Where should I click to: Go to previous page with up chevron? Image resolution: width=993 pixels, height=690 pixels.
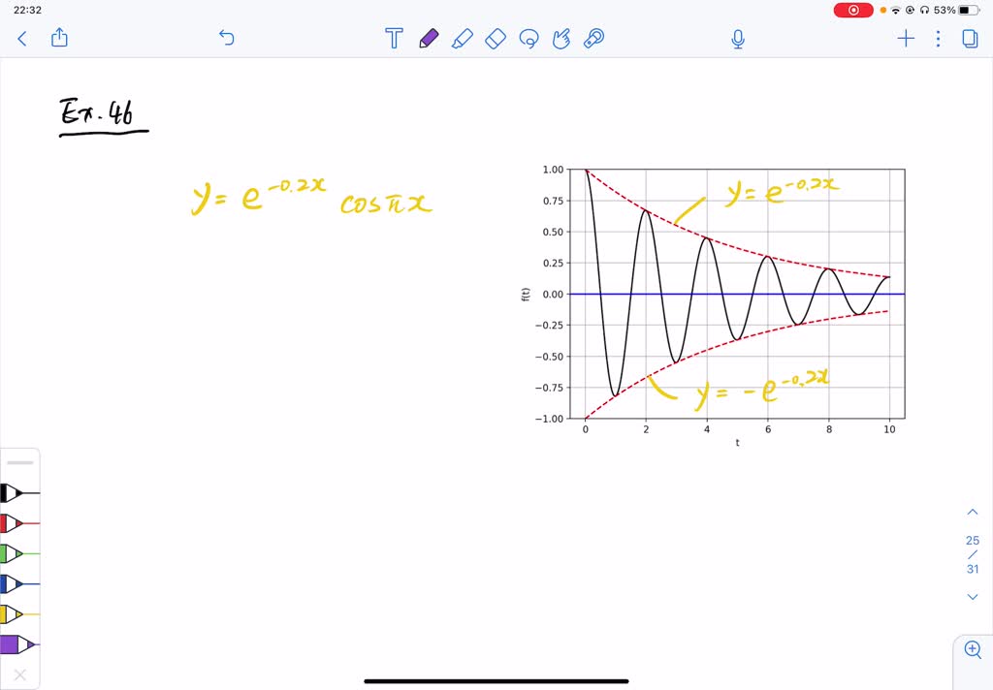click(x=973, y=511)
